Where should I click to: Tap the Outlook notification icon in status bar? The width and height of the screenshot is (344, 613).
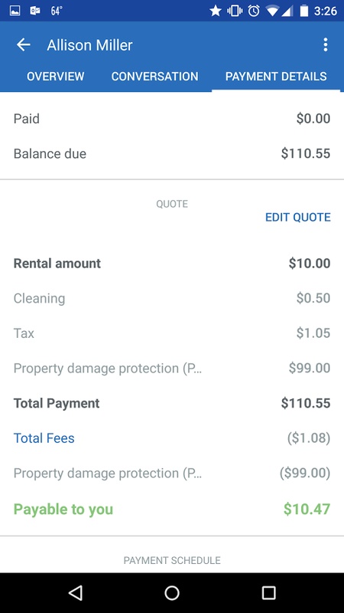click(35, 11)
